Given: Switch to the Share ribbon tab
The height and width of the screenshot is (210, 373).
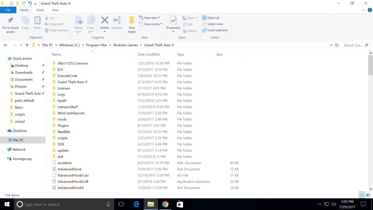Looking at the screenshot, I should point(40,10).
